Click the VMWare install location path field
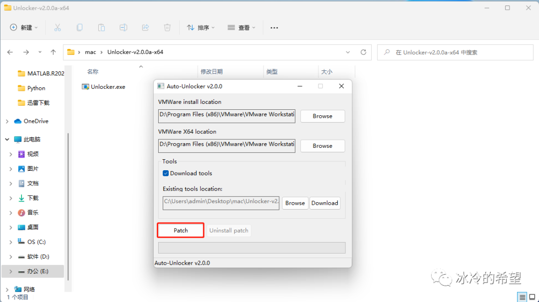The width and height of the screenshot is (539, 302). (227, 116)
